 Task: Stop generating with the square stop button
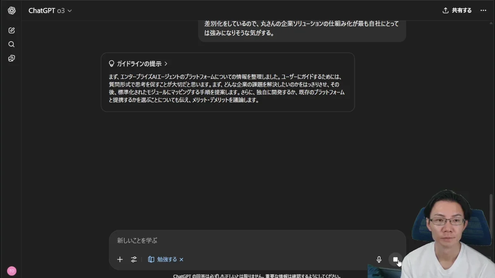[x=395, y=259]
